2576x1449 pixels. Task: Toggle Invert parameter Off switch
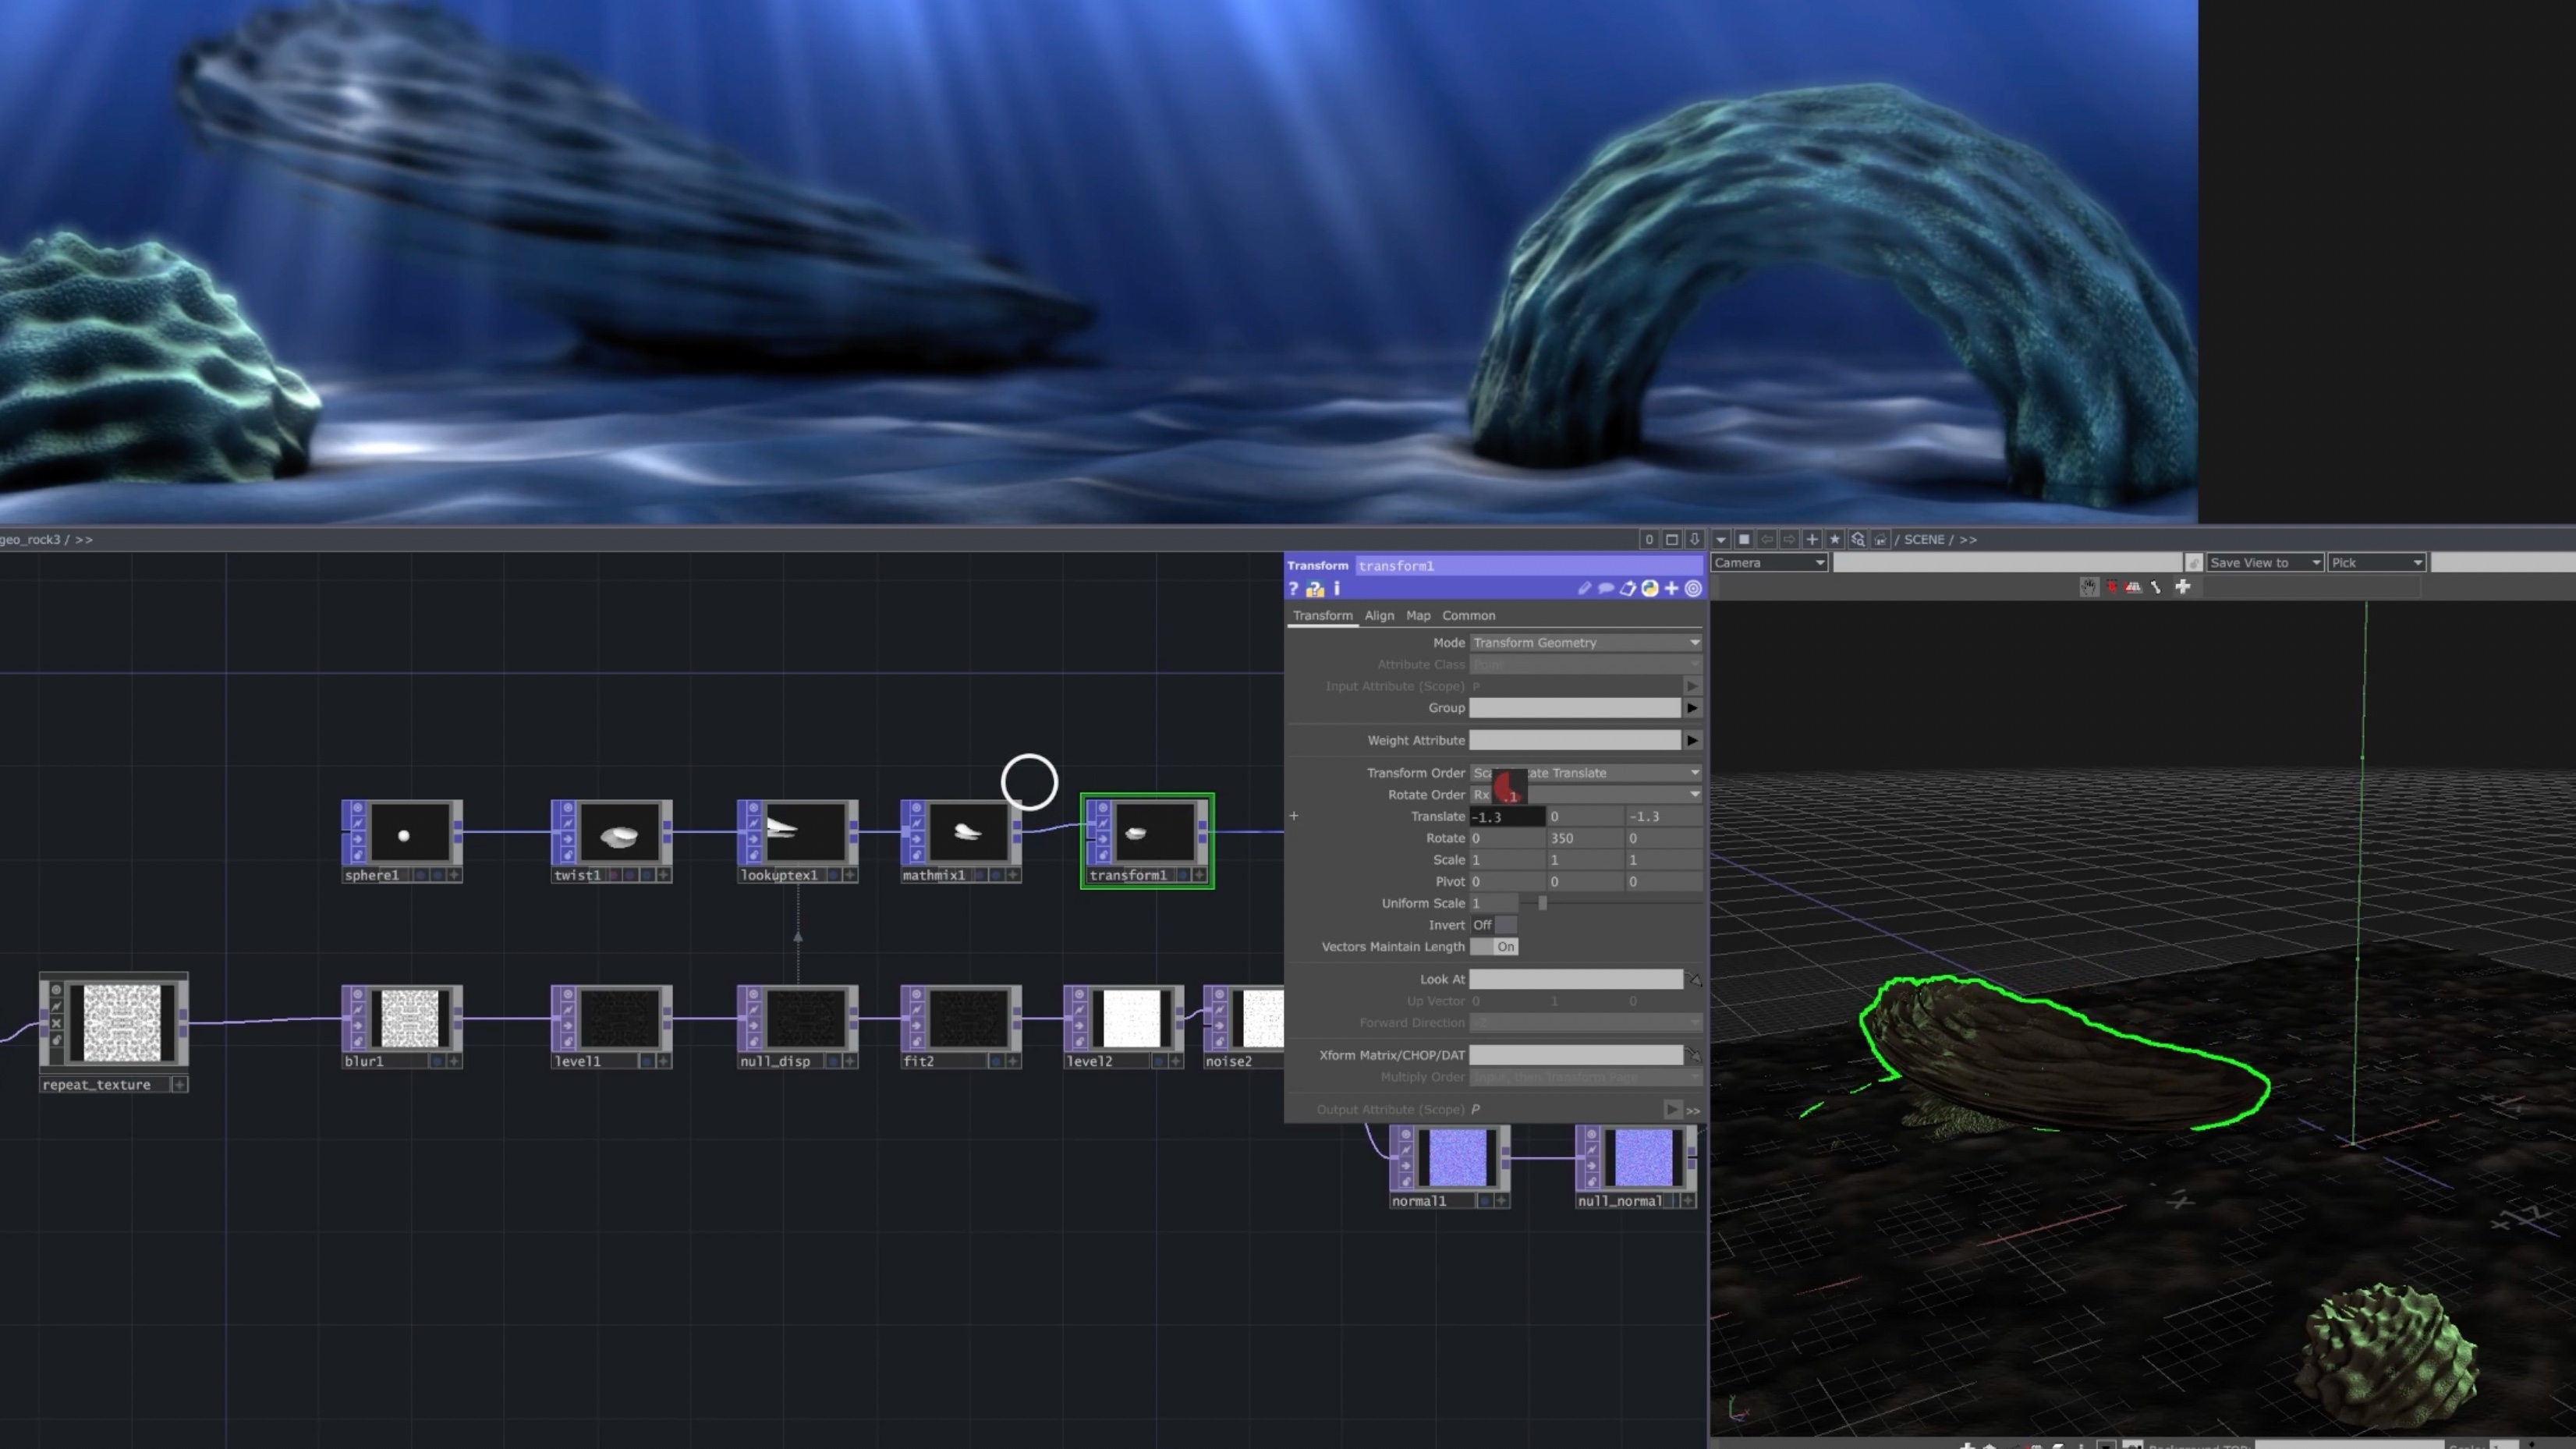1494,925
